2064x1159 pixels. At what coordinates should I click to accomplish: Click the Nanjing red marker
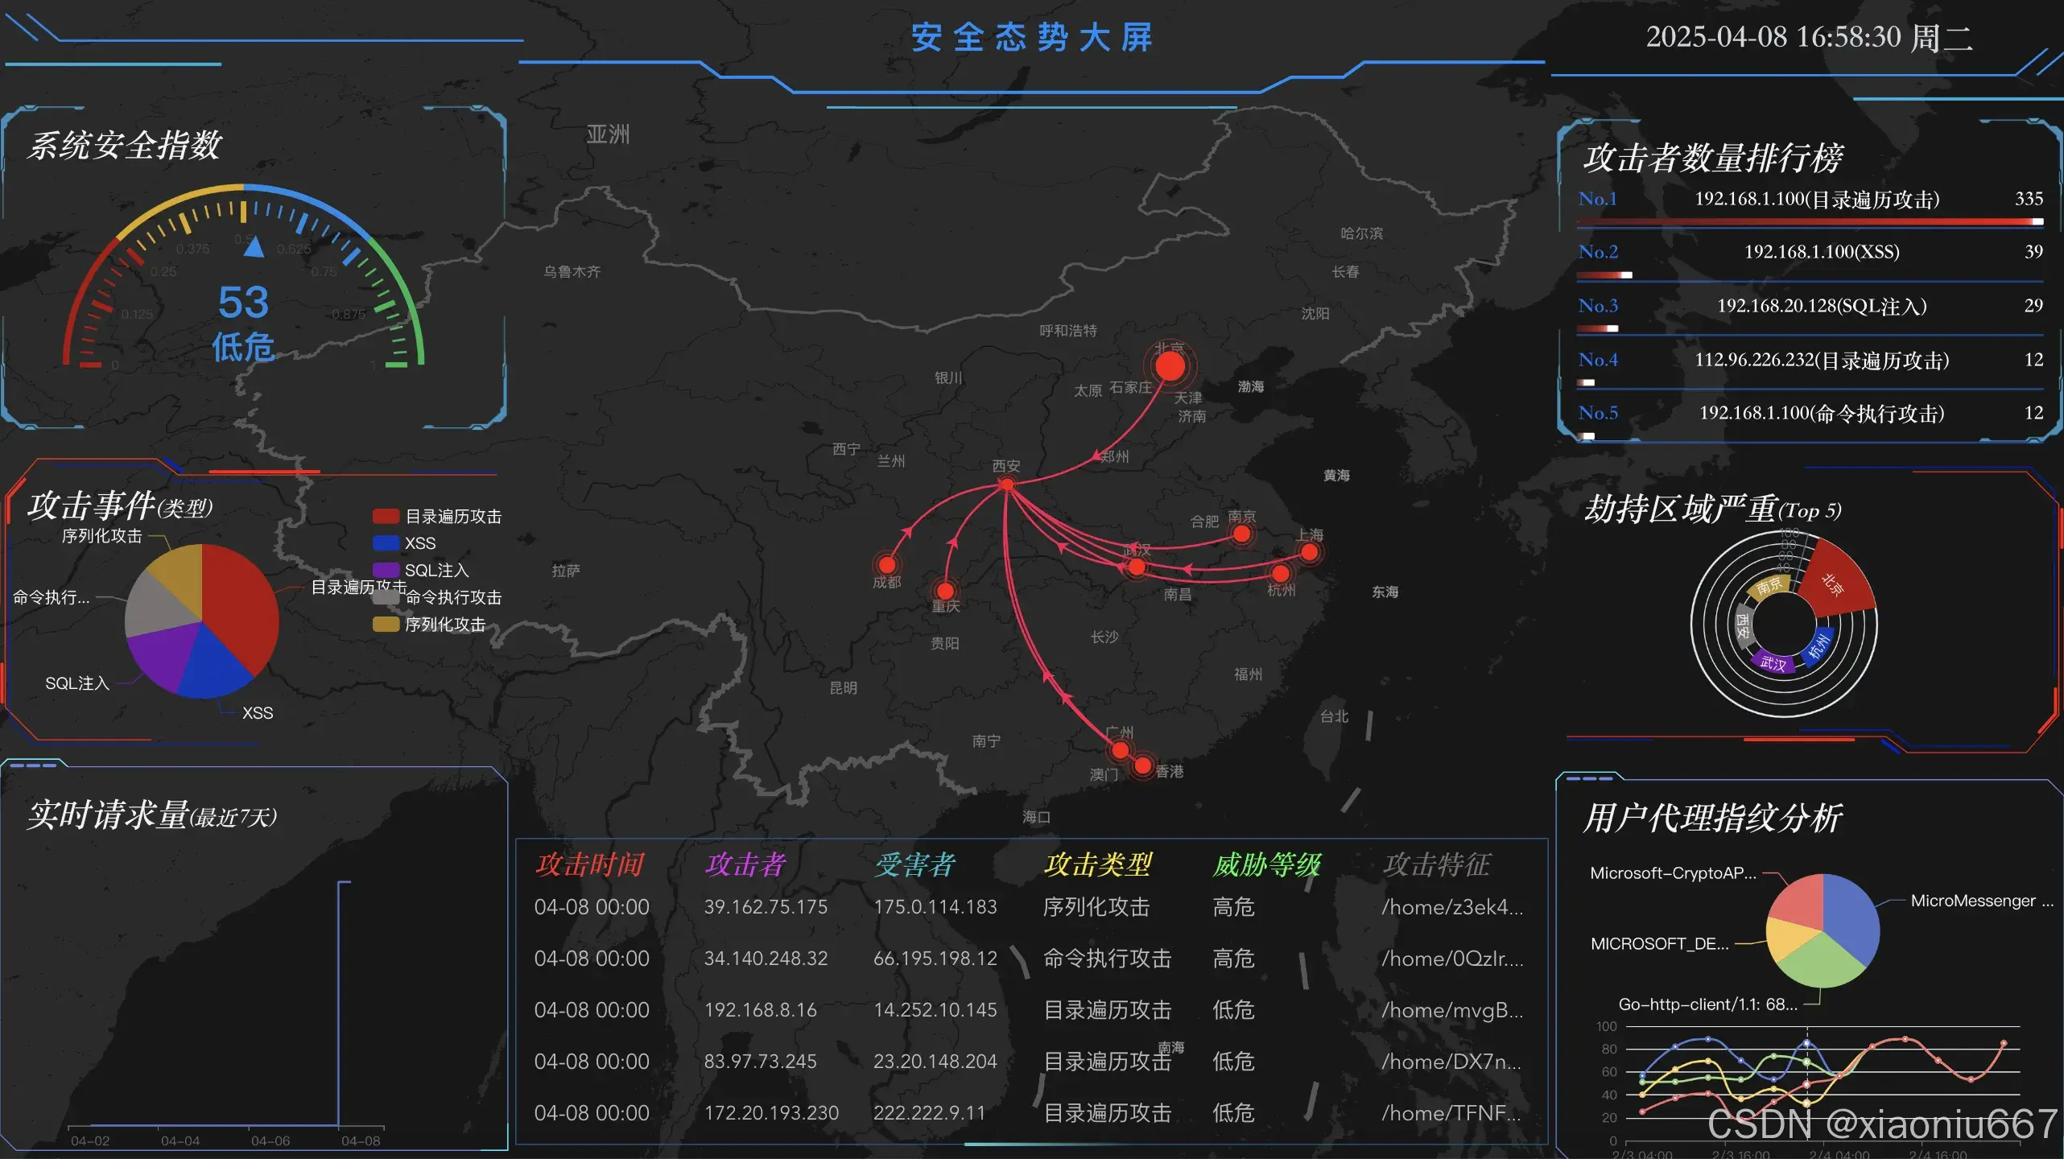point(1241,534)
